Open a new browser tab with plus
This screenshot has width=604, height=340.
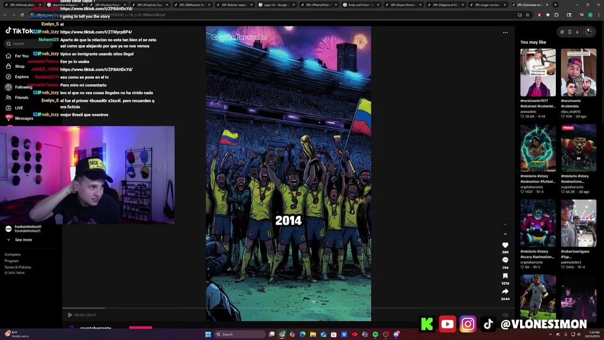point(555,5)
